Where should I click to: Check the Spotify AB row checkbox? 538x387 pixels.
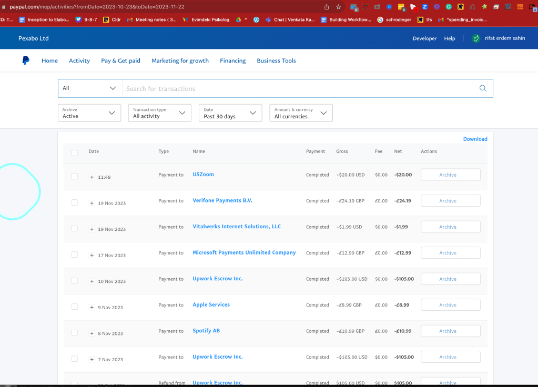(75, 333)
